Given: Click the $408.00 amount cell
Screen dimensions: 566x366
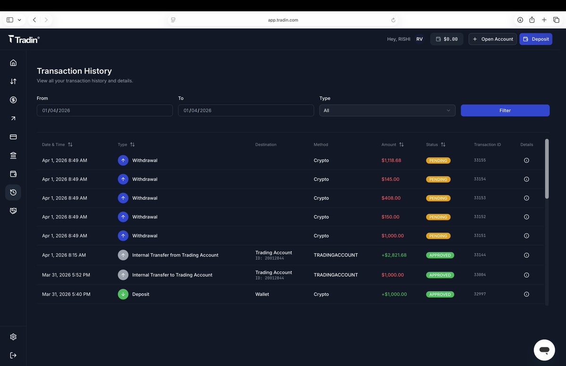Looking at the screenshot, I should 391,198.
